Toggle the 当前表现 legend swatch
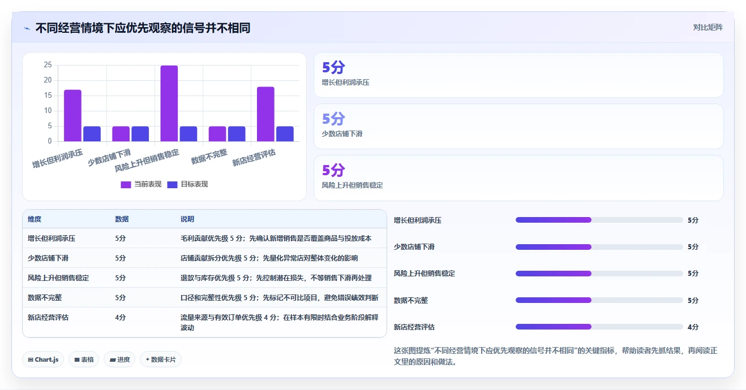Screen dimensions: 746x390 tap(126, 184)
